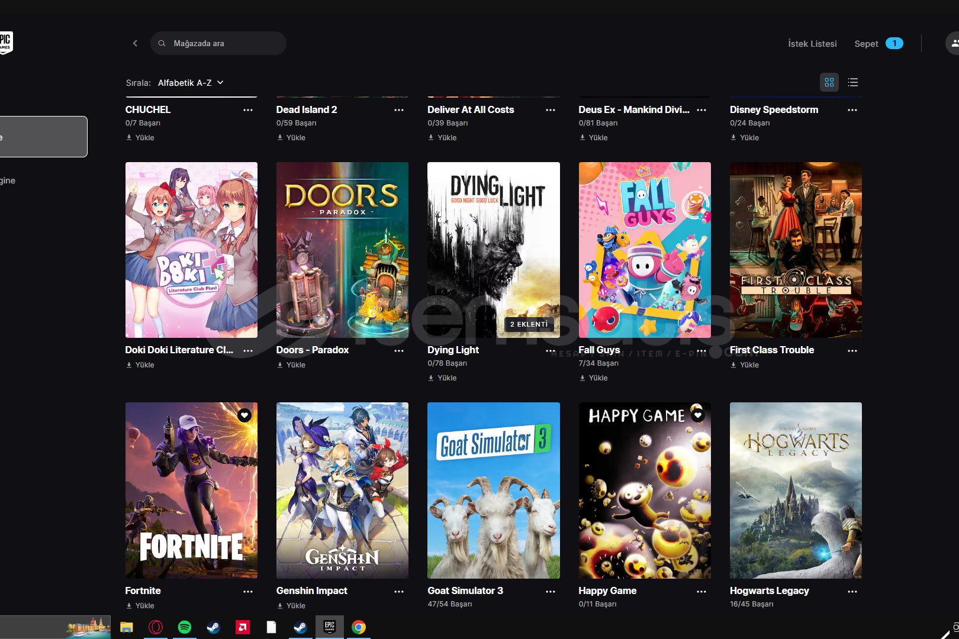The image size is (959, 639).
Task: Open Doki Doki Literature Club options menu
Action: pos(248,351)
